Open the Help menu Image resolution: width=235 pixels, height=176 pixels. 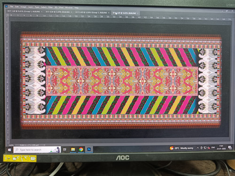tap(76, 8)
